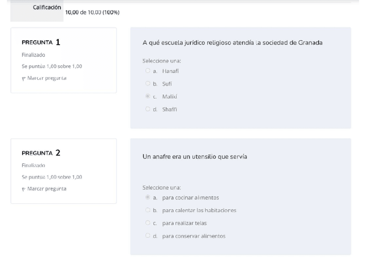
Task: Pick the Shafi'i radio option
Action: [148, 109]
